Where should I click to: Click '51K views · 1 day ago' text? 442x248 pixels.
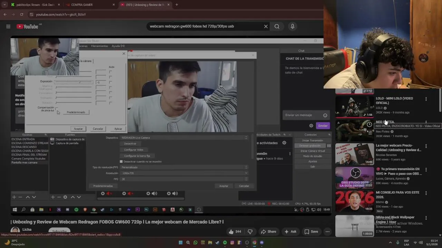coord(390,207)
